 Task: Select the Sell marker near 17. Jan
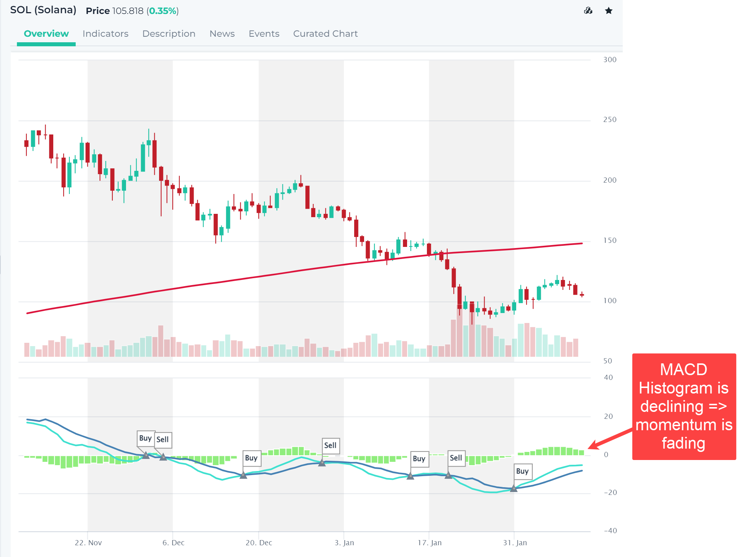[456, 458]
